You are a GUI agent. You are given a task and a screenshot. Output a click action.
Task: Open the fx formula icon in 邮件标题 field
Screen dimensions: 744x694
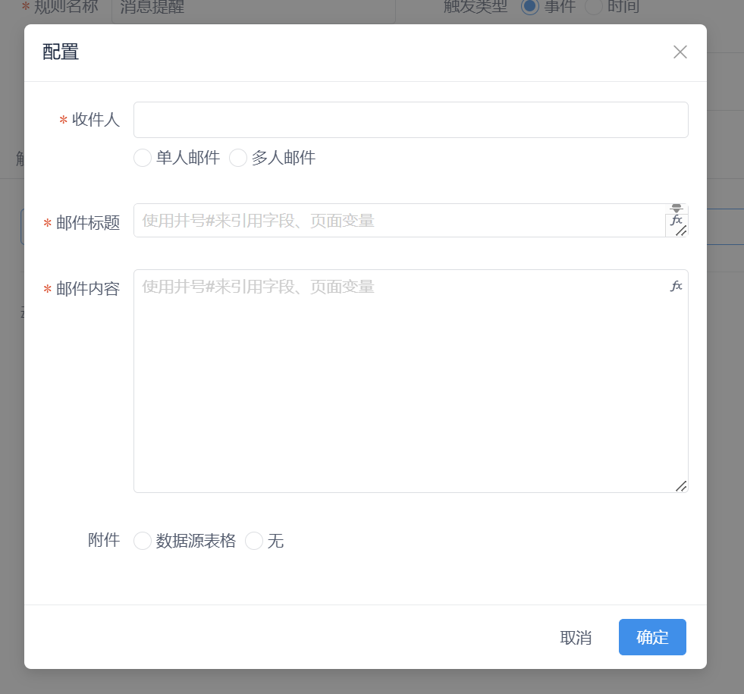[677, 220]
